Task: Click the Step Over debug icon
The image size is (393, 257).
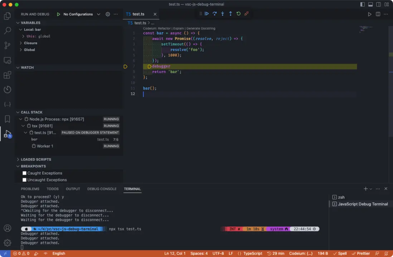Action: coord(214,14)
